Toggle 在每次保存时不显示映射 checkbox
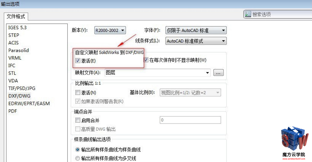312x162 pixels. tap(146, 60)
